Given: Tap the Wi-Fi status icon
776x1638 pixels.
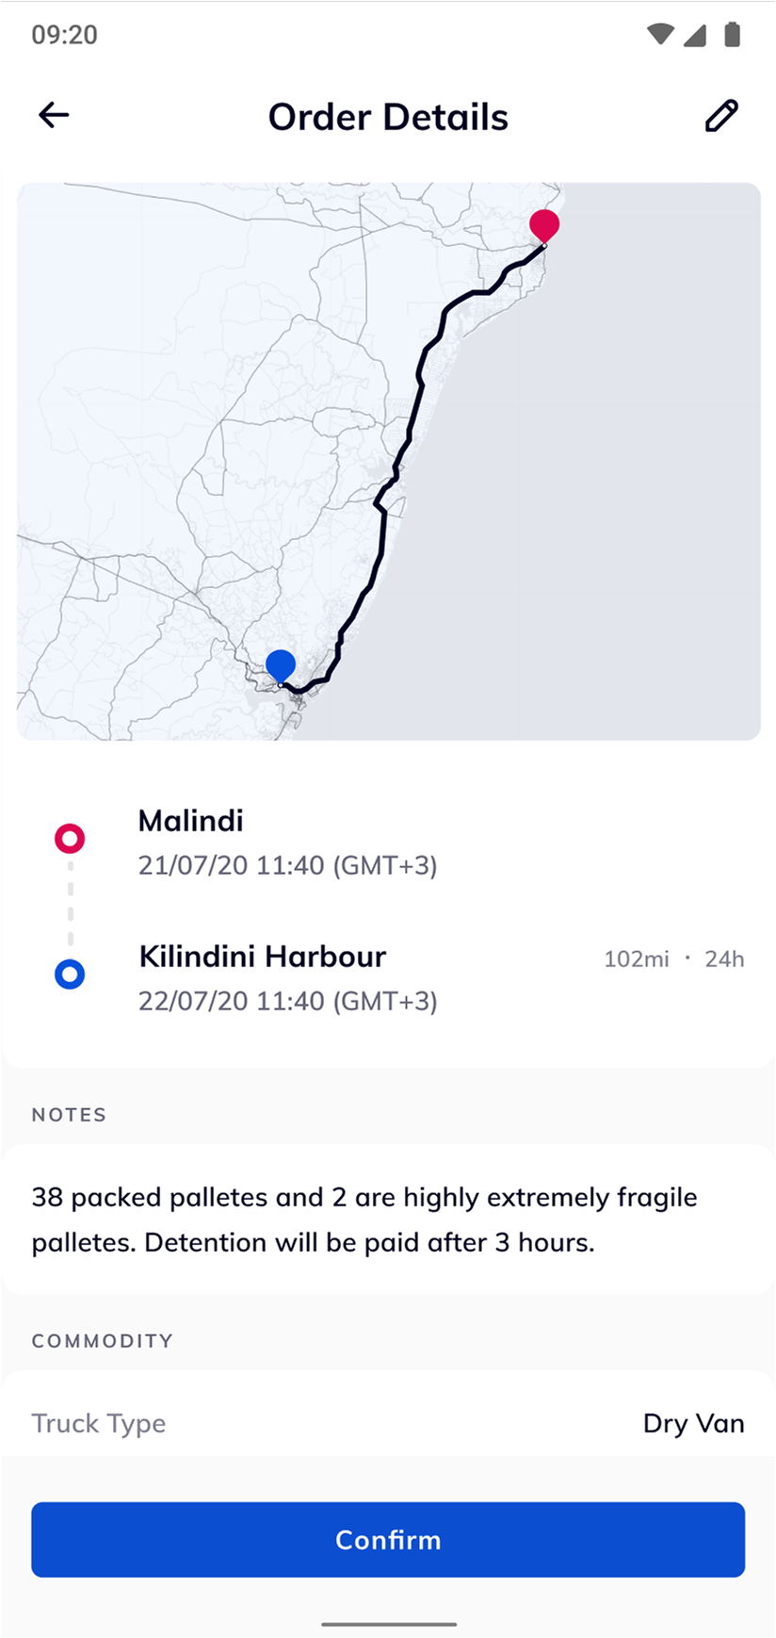Looking at the screenshot, I should 660,35.
